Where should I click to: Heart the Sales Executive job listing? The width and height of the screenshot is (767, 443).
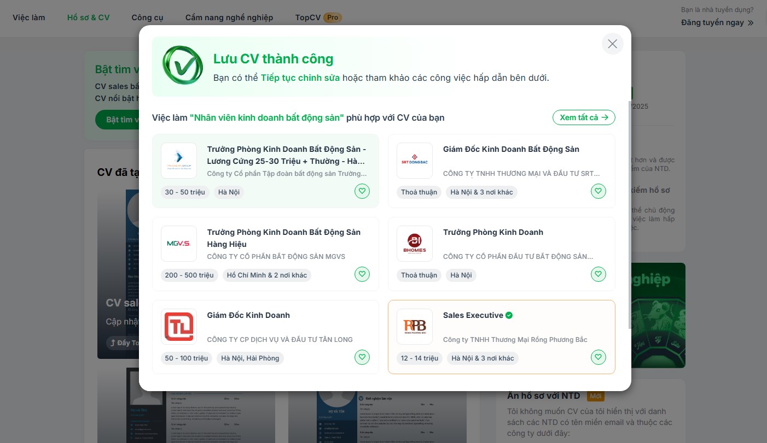click(598, 357)
